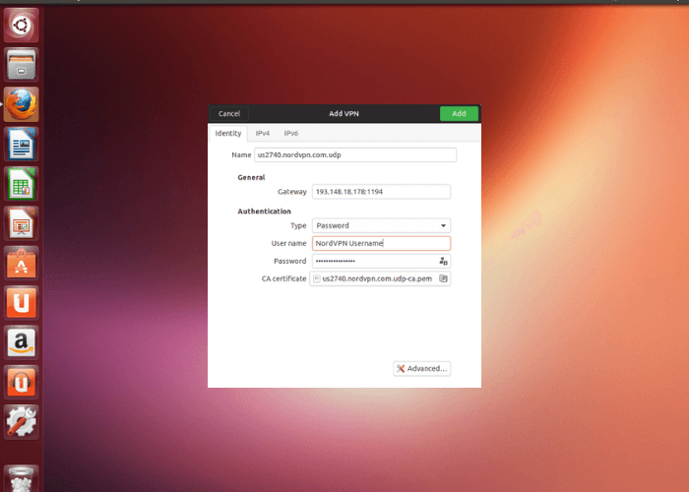Open the Trash in the launcher
The image size is (689, 492).
[x=21, y=479]
